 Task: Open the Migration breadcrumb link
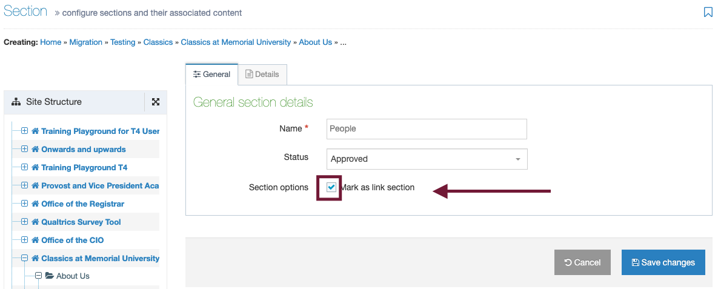[x=85, y=42]
